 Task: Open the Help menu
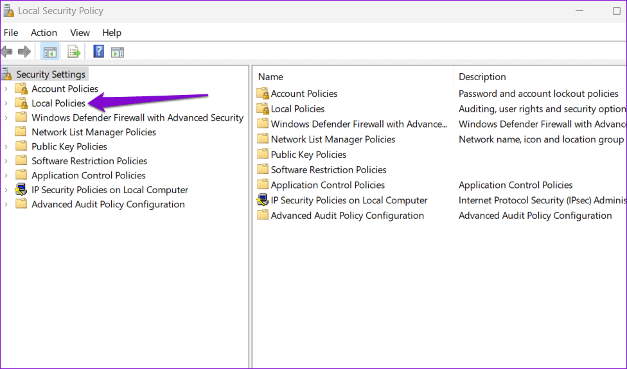tap(112, 33)
